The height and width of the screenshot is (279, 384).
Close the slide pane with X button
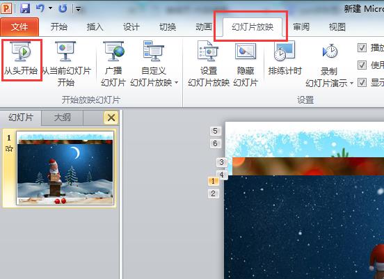point(111,118)
